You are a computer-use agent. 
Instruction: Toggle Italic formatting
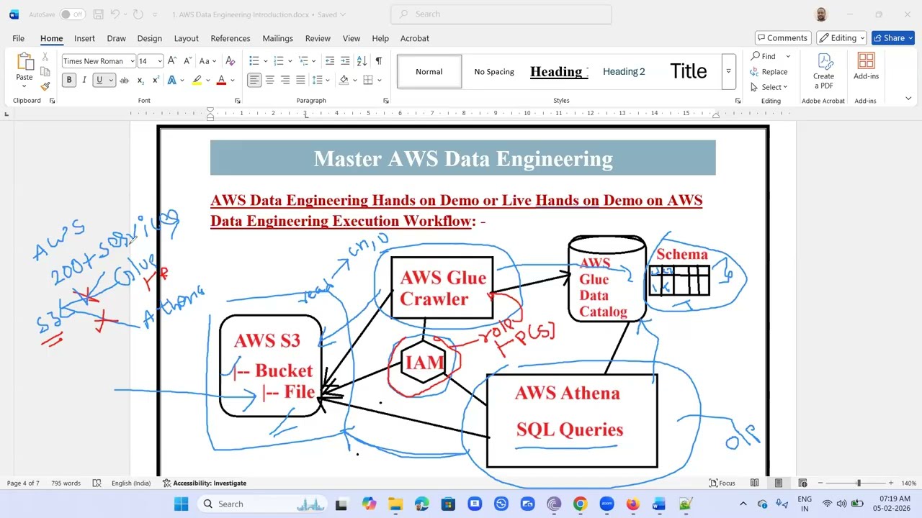point(84,80)
